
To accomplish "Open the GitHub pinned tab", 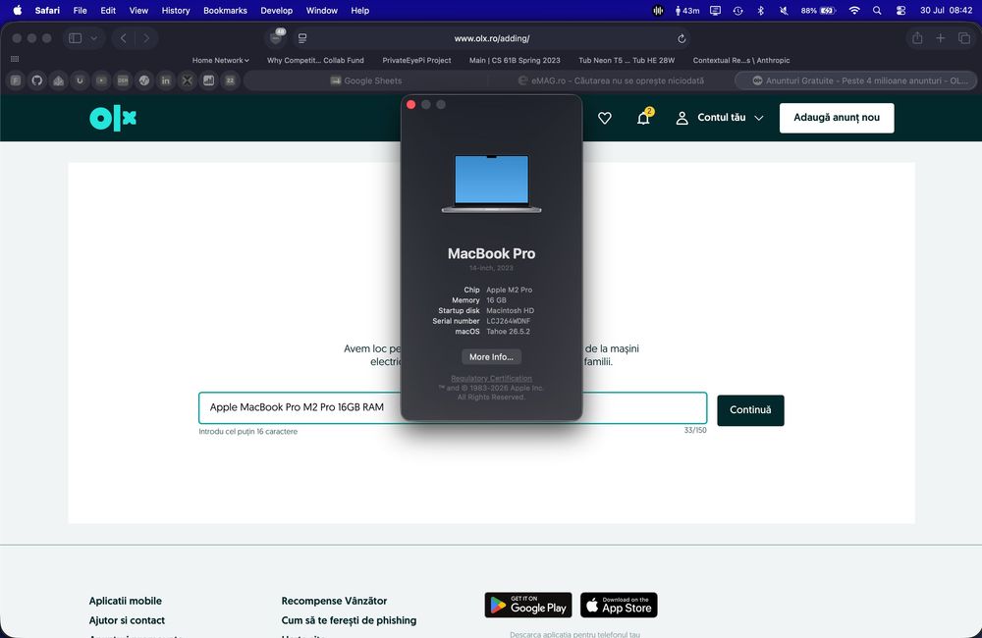I will coord(37,80).
